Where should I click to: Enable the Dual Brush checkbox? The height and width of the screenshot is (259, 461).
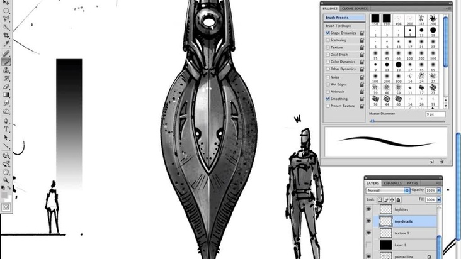[x=327, y=55]
